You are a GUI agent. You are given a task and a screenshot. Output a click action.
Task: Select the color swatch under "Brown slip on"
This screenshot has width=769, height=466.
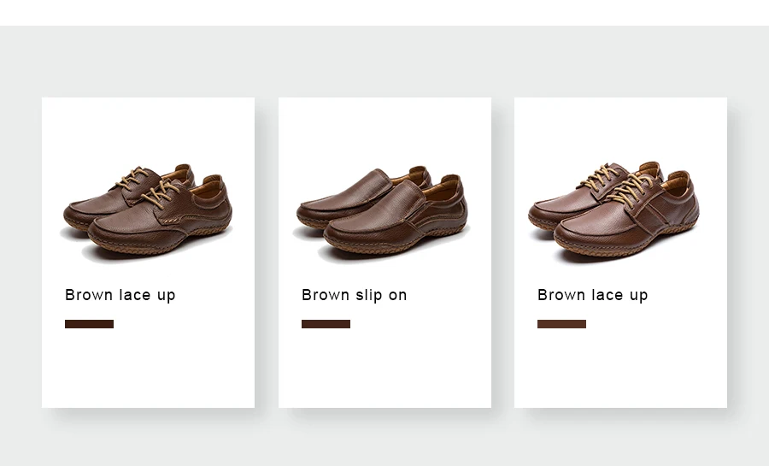pyautogui.click(x=326, y=324)
